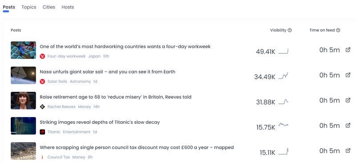Open the Raise retirement age headline

pos(116,97)
